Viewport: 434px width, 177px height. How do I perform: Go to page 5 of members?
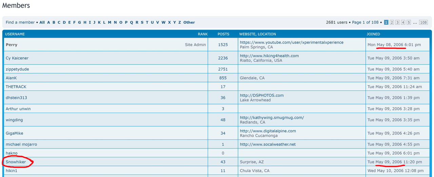409,22
